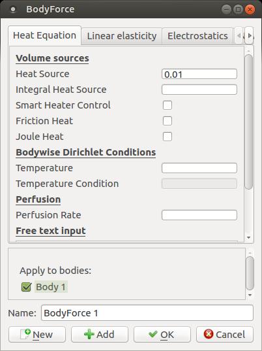Screen dimensions: 262x351
Task: Click the down arrow of equation panel scrollbar
Action: point(249,238)
